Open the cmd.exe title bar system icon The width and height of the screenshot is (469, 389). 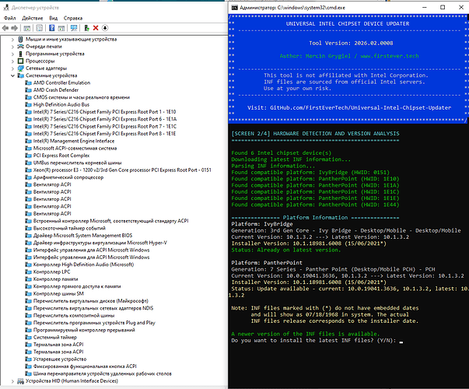pos(235,8)
